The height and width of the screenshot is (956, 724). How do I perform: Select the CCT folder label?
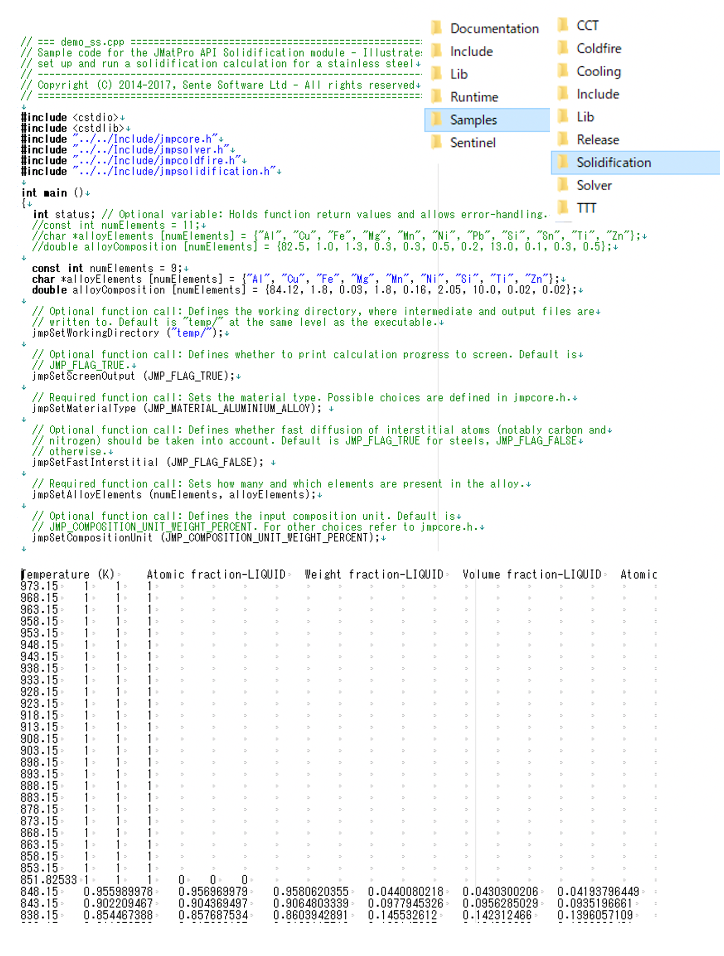point(587,25)
